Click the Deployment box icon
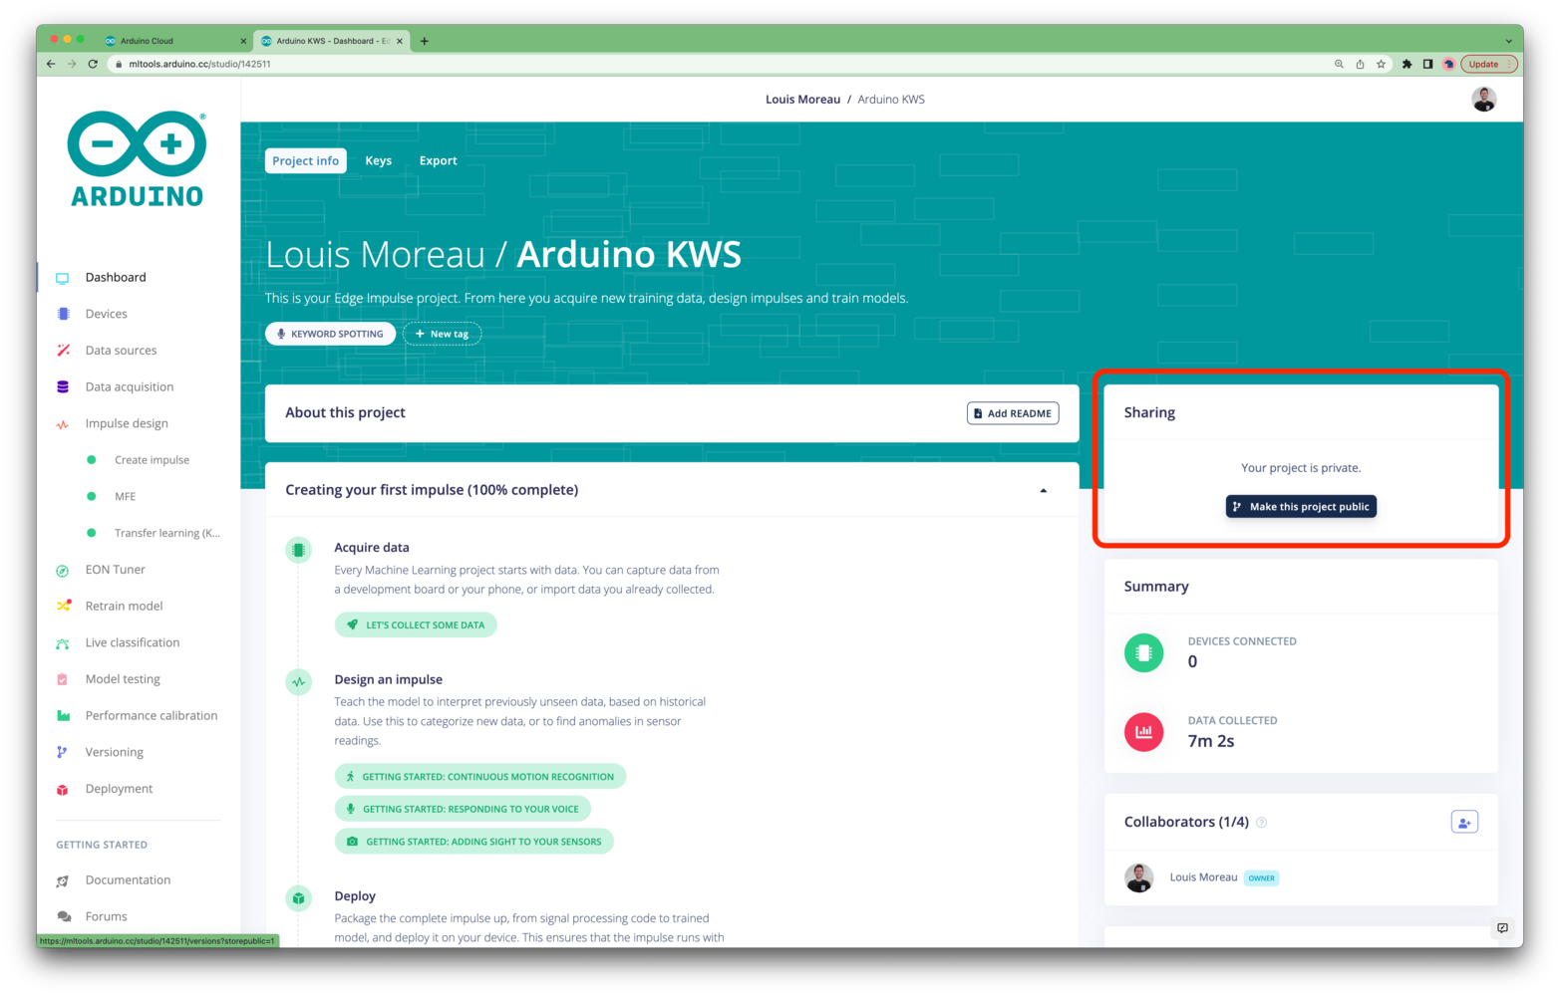This screenshot has width=1560, height=996. 63,789
